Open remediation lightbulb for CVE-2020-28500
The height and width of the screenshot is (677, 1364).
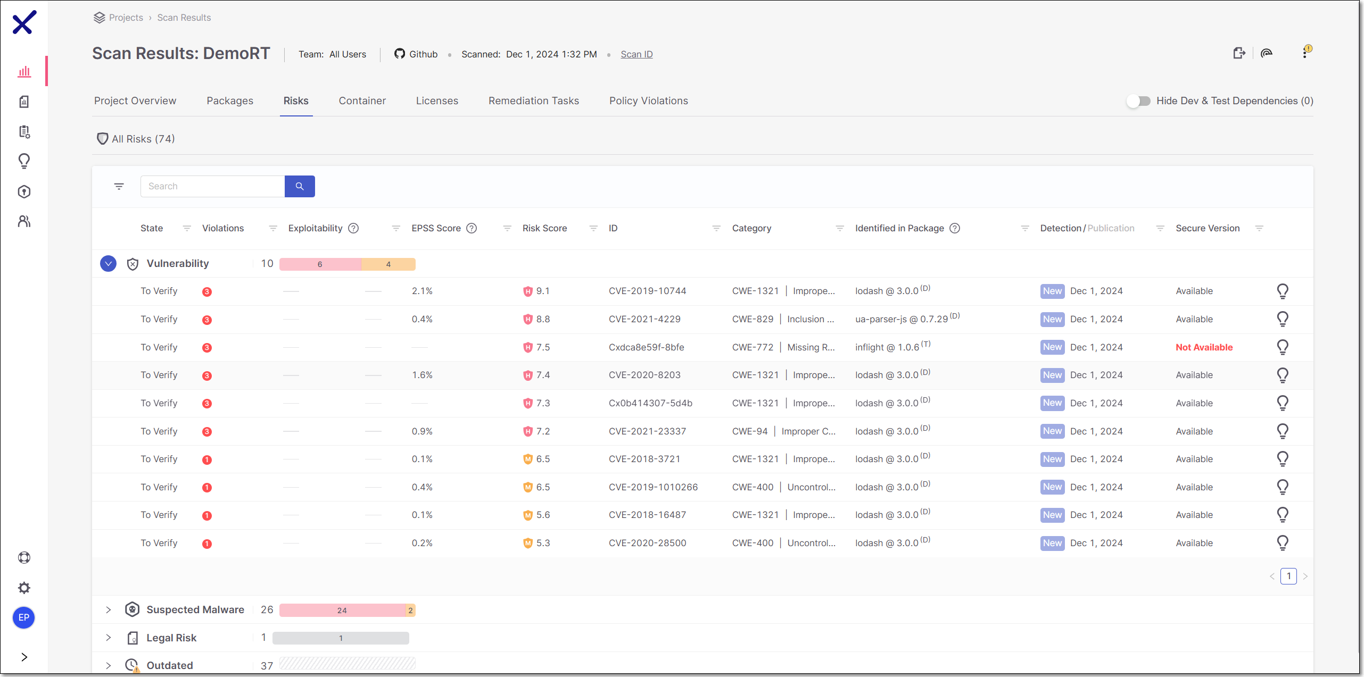pyautogui.click(x=1283, y=543)
